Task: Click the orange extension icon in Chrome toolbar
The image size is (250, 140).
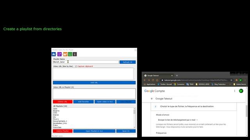Action: click(236, 80)
